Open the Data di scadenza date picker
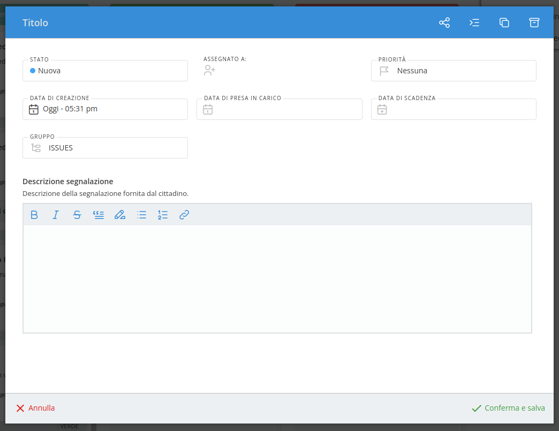The image size is (559, 431). point(454,109)
